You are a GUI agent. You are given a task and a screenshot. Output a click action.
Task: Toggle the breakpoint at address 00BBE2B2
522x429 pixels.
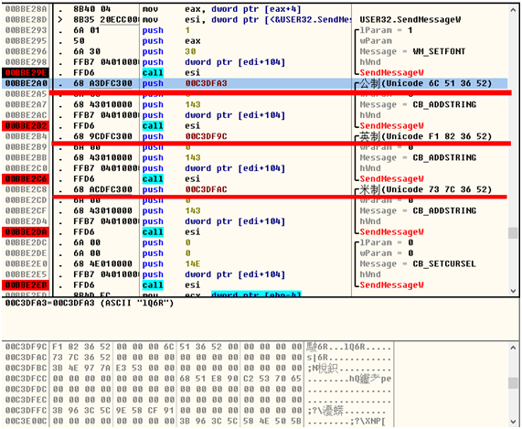point(26,126)
